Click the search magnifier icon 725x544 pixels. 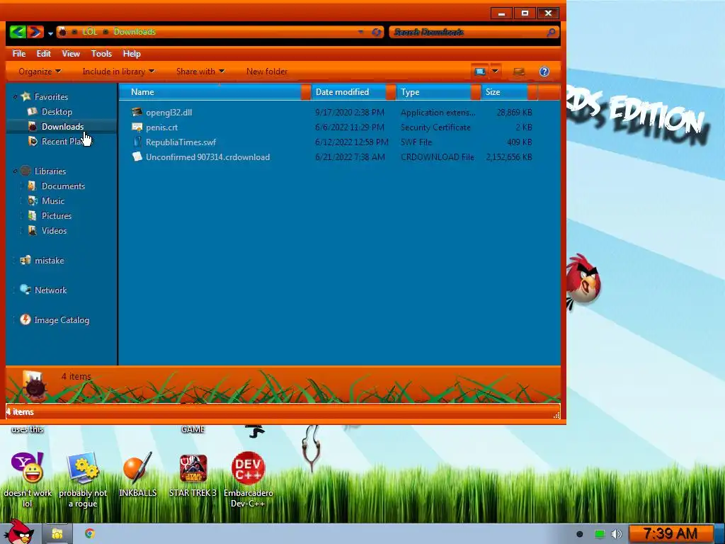[x=551, y=32]
